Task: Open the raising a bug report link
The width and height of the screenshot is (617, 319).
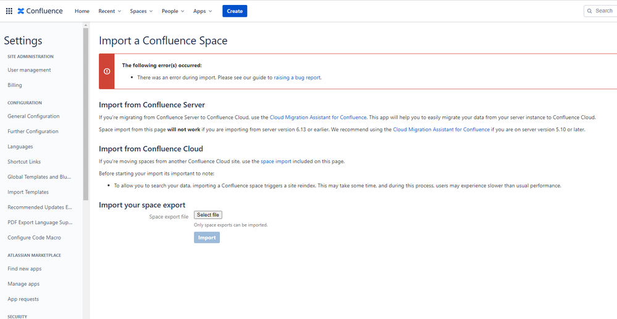Action: [297, 78]
